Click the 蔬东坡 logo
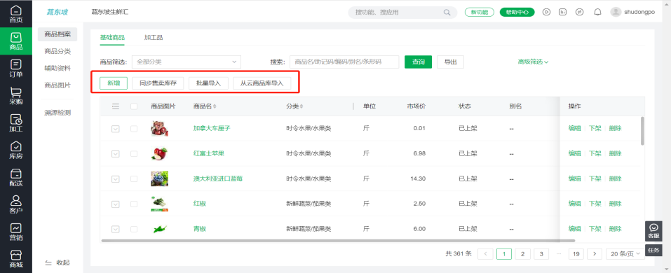Image resolution: width=671 pixels, height=273 pixels. (x=57, y=12)
